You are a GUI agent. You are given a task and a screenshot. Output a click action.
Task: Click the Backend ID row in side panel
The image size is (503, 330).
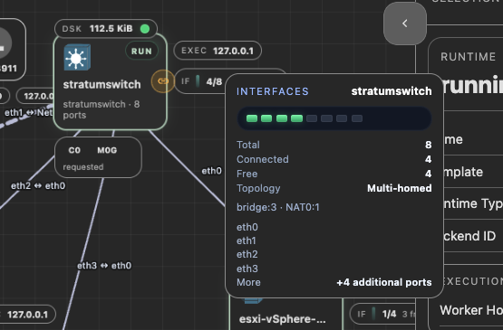point(473,236)
